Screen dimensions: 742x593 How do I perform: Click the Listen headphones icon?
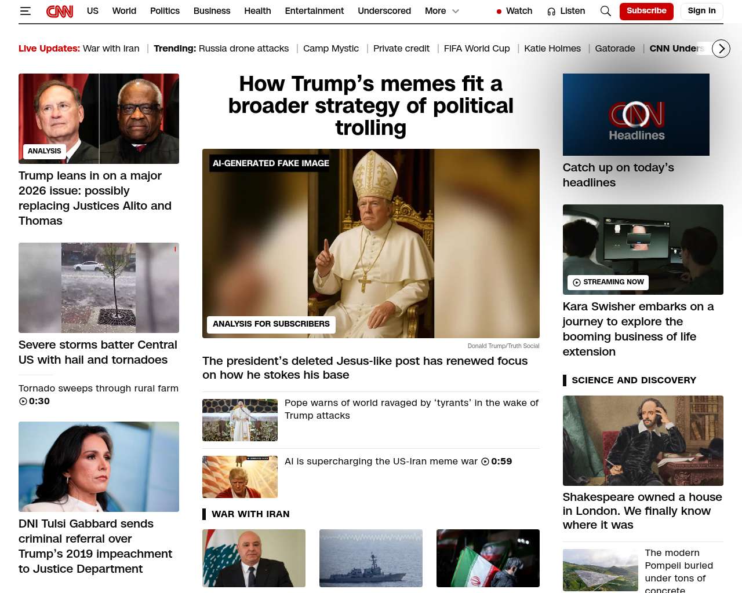551,12
